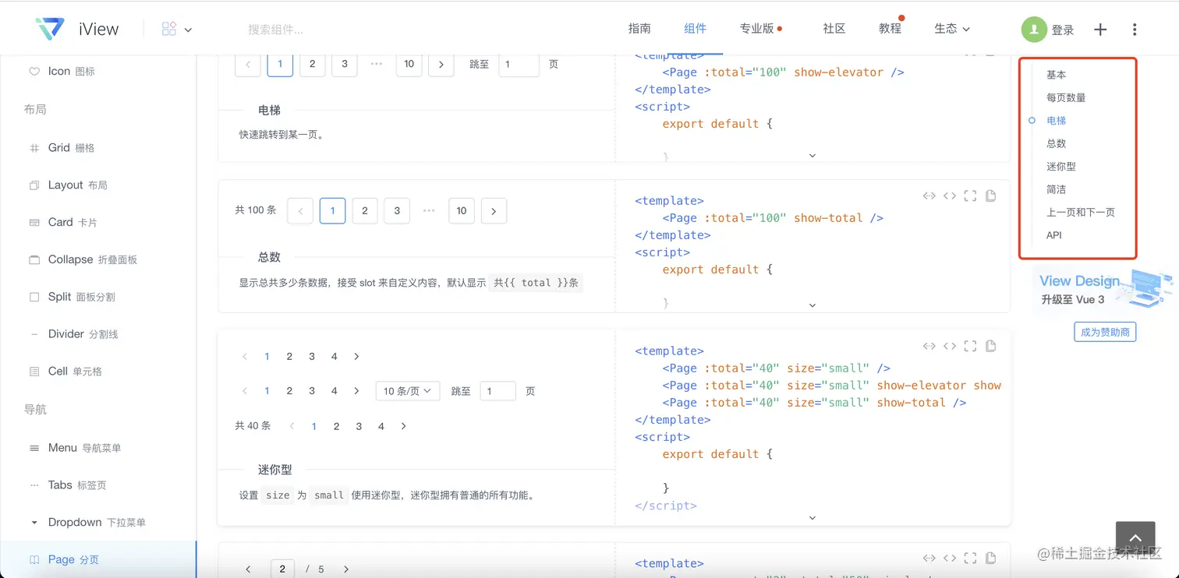Click the square icon beside Split 面板分割
This screenshot has height=578, width=1179.
(x=34, y=297)
